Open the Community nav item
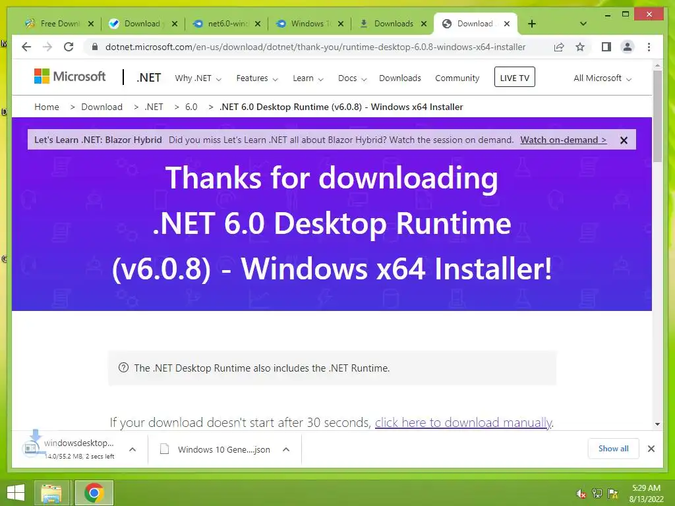 tap(457, 78)
